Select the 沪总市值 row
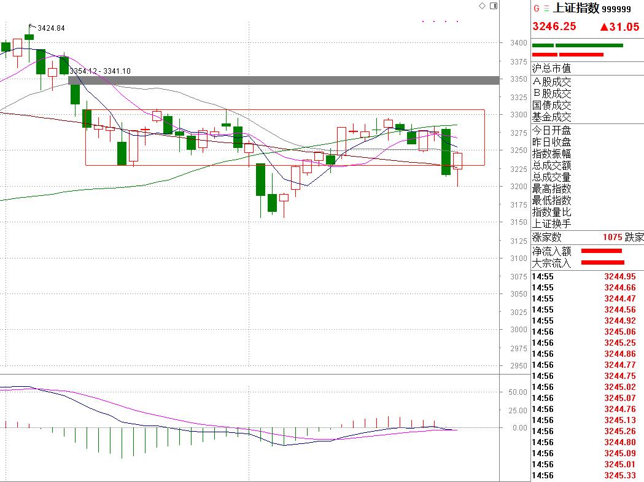Viewport: 644px width, 482px height. (x=588, y=68)
